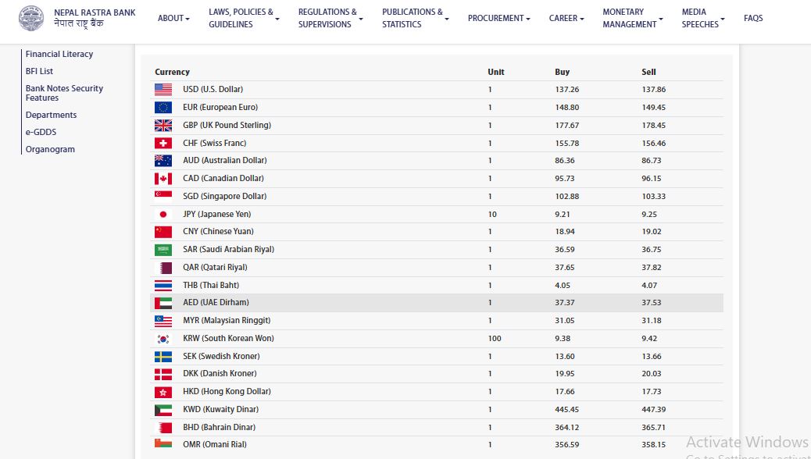
Task: Click the European Union flag icon
Action: (163, 108)
